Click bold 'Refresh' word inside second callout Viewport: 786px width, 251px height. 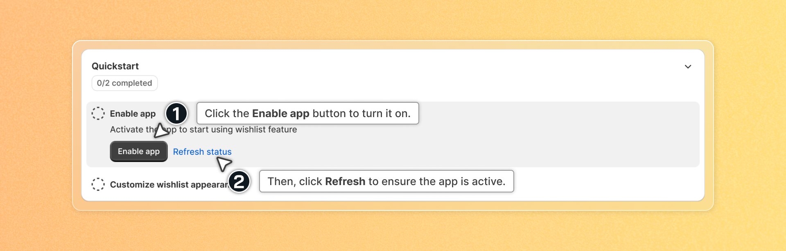pyautogui.click(x=345, y=181)
